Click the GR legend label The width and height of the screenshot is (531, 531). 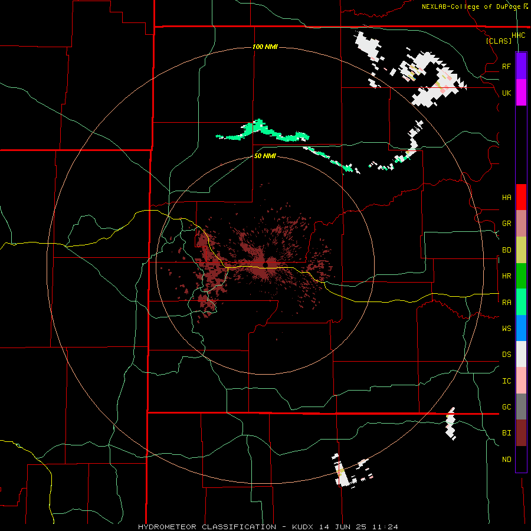(x=506, y=224)
